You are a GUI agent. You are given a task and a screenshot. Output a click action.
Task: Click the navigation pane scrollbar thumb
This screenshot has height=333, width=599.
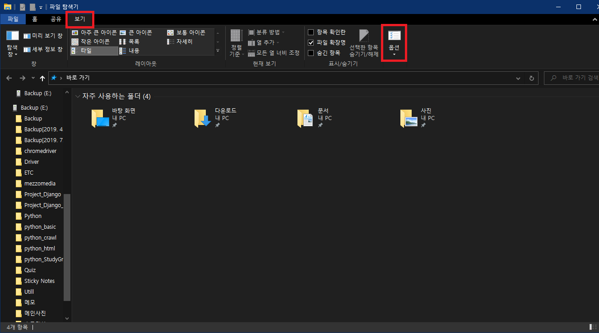pos(67,247)
